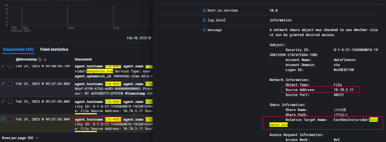The width and height of the screenshot is (386, 142).
Task: Click agent.hostname CTA-MX01 in the highlighted open row
Action: coord(98,119)
